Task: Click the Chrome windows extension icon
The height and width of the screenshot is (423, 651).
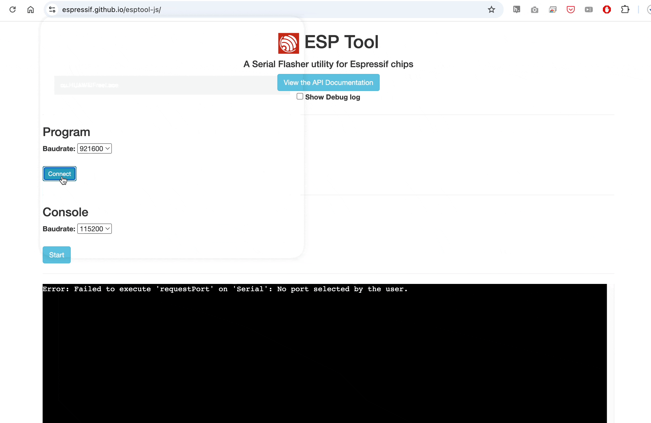Action: [x=552, y=10]
